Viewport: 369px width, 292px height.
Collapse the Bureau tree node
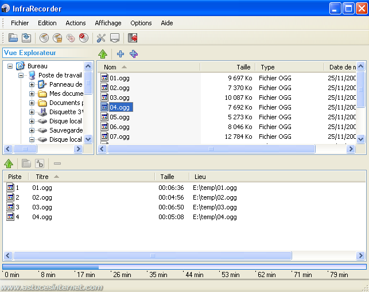coord(10,66)
